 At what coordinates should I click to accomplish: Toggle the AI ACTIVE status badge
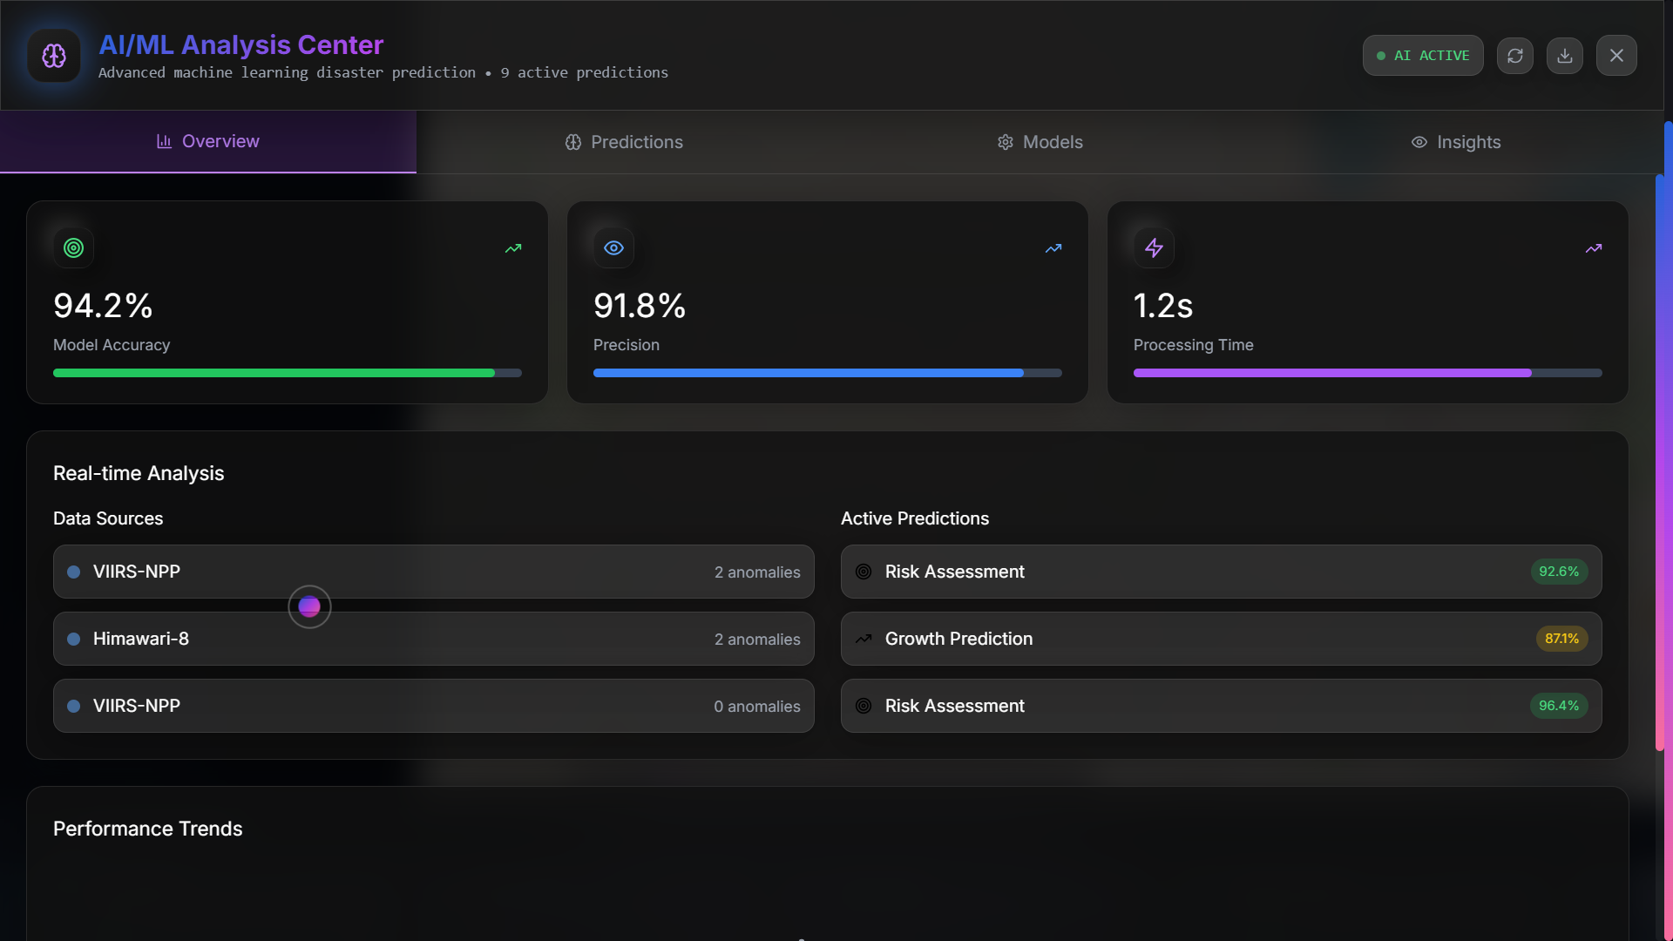pyautogui.click(x=1422, y=56)
